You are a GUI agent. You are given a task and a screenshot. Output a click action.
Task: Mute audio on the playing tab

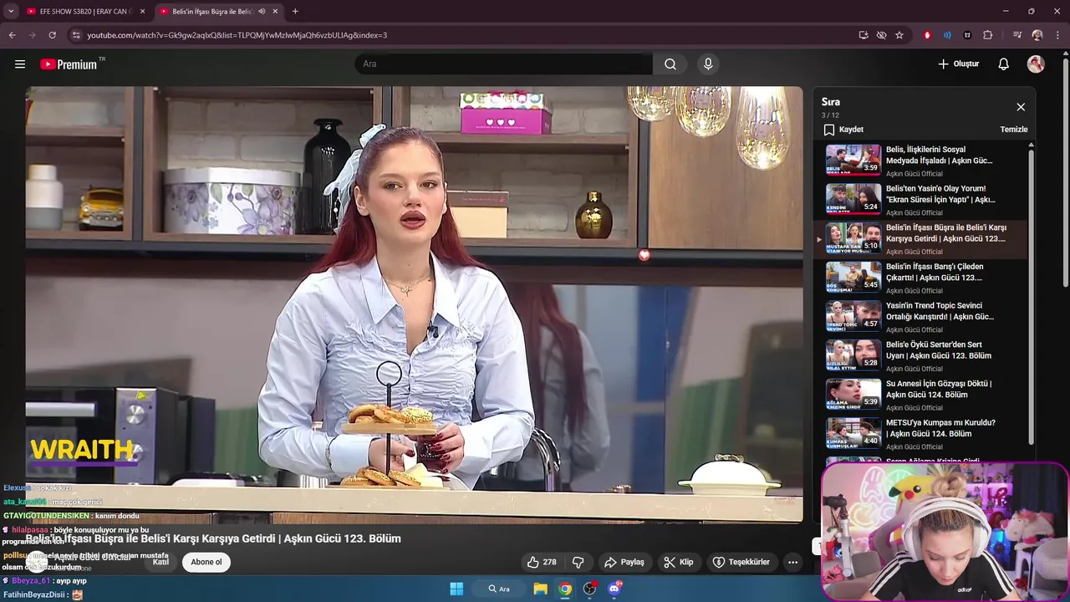tap(262, 12)
